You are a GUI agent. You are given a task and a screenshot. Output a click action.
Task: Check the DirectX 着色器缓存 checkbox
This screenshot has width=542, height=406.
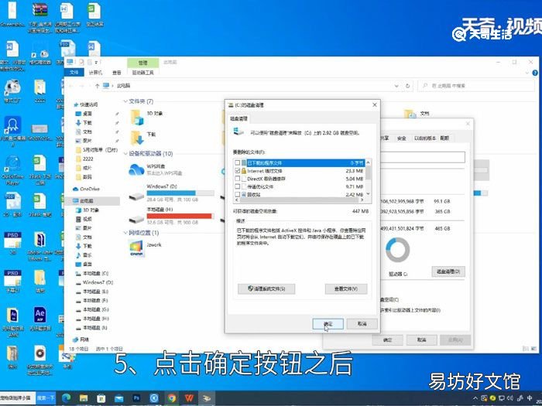[x=238, y=179]
